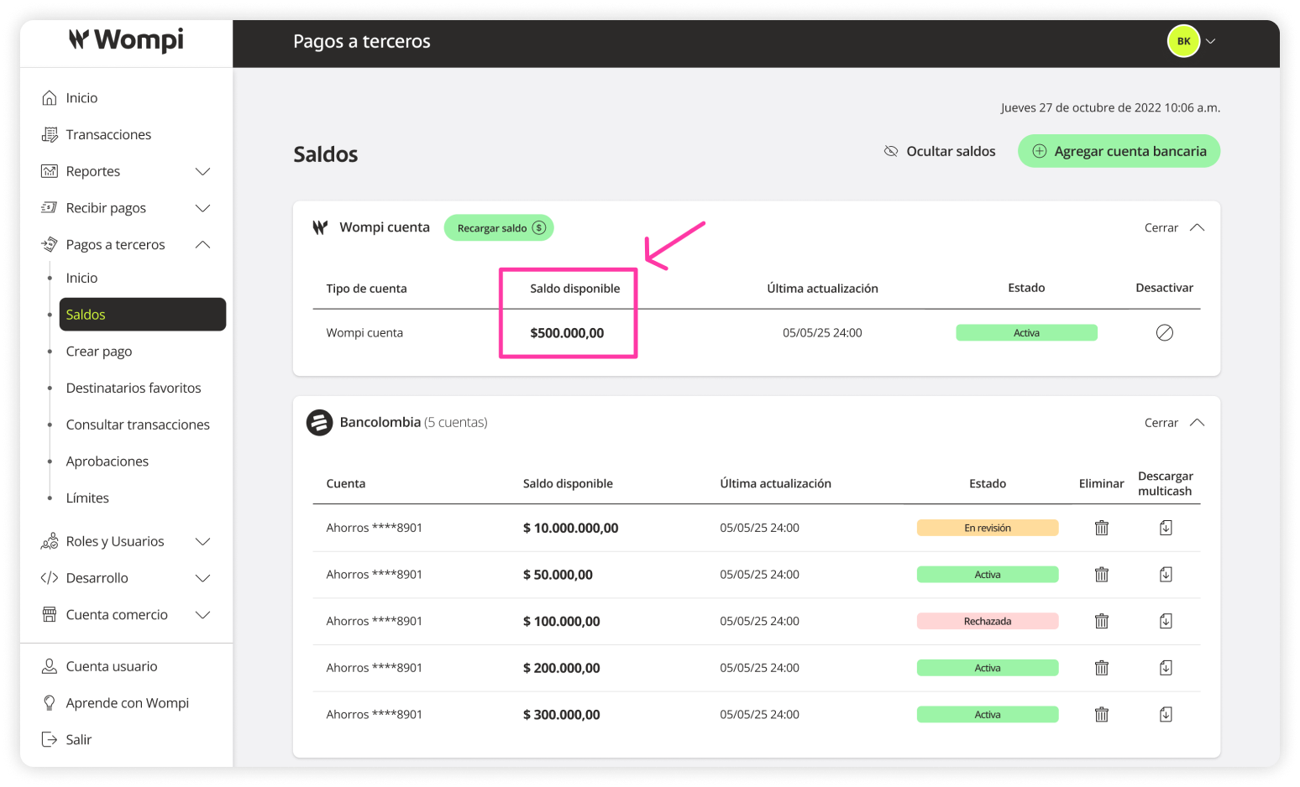Delete the account with $ 100.000,00 balance
The image size is (1300, 787).
(1102, 621)
